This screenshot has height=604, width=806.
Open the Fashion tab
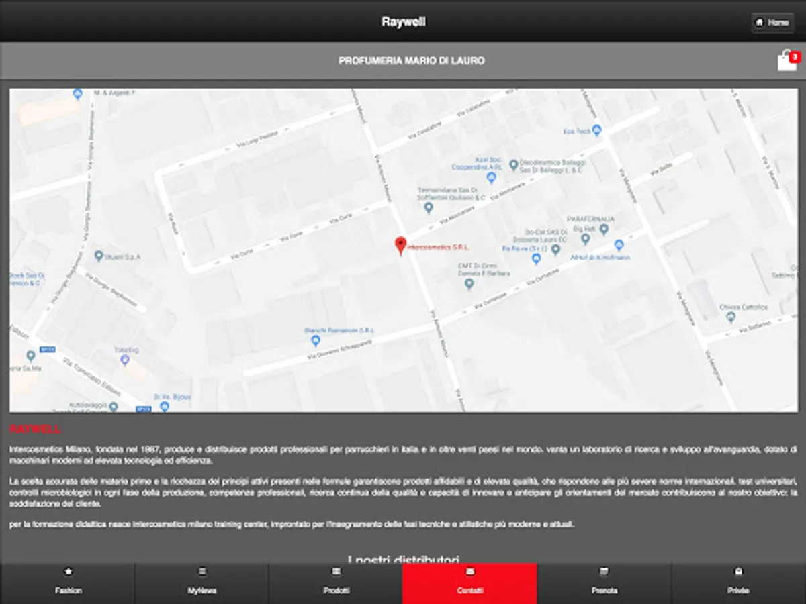pyautogui.click(x=68, y=583)
